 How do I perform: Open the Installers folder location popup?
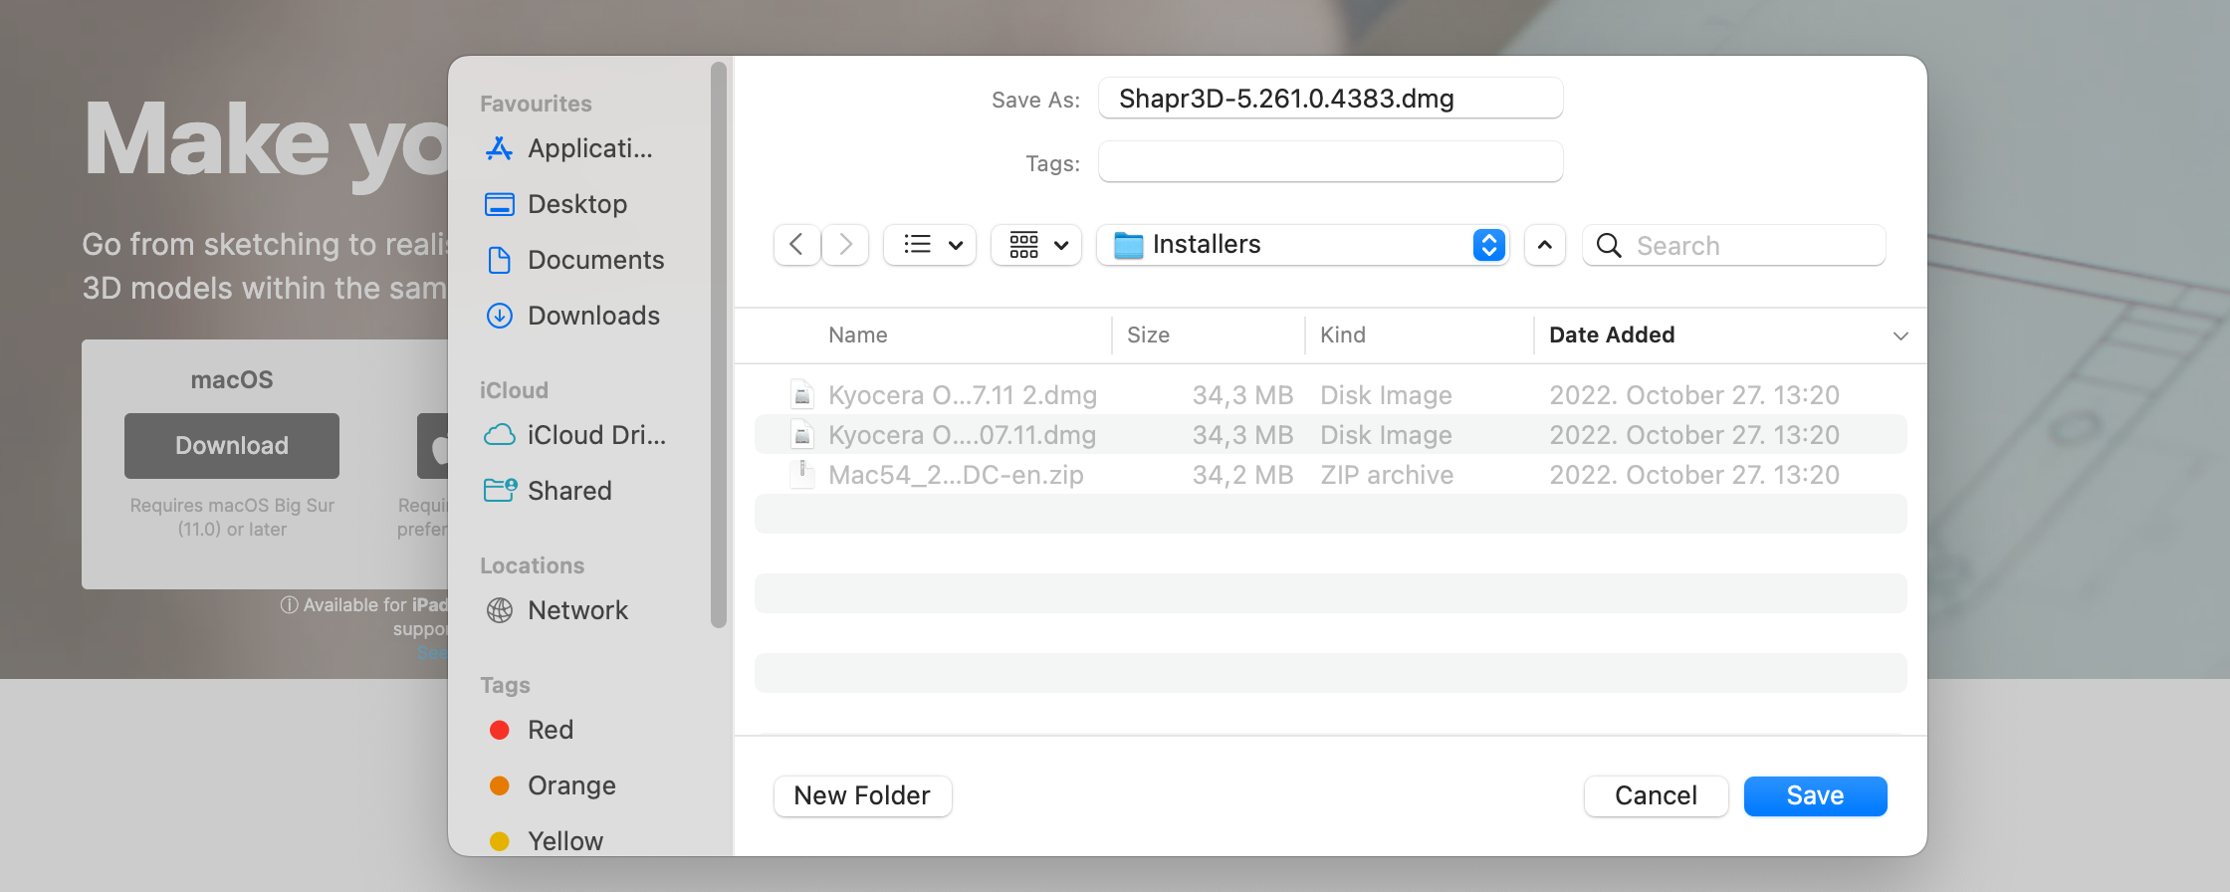[x=1303, y=245]
